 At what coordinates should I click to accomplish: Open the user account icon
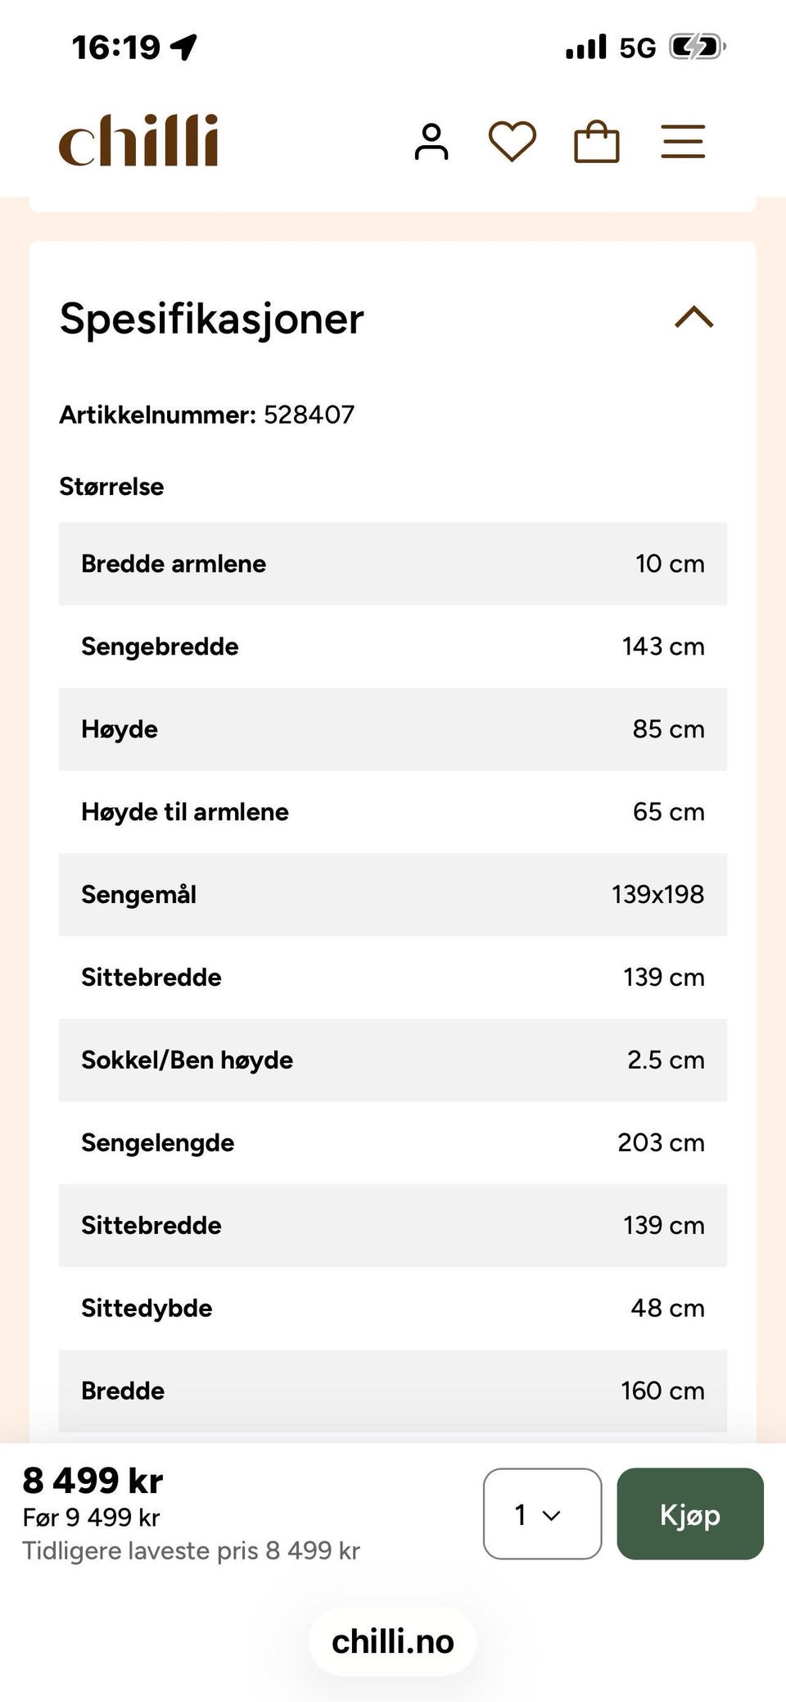(x=431, y=142)
